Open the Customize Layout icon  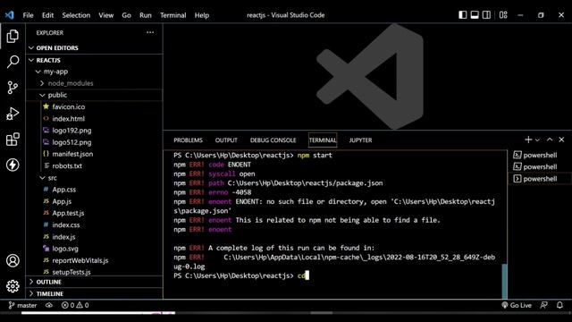pos(503,15)
